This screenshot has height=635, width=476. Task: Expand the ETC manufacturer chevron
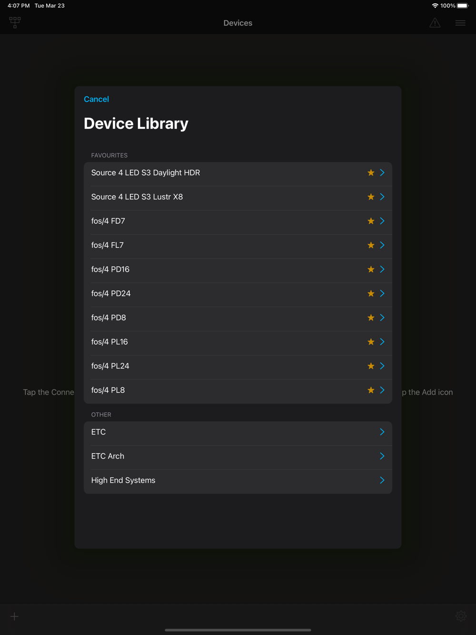[382, 432]
